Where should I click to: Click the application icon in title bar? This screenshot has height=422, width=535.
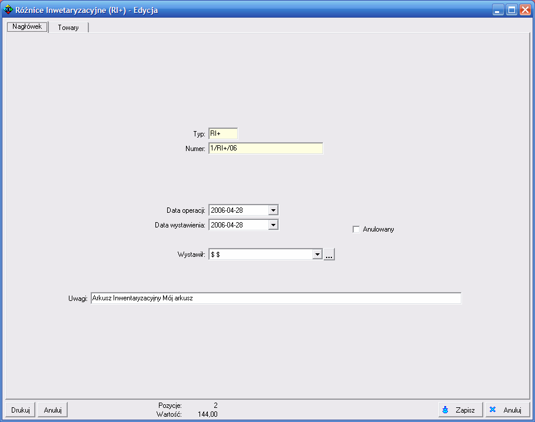coord(8,10)
